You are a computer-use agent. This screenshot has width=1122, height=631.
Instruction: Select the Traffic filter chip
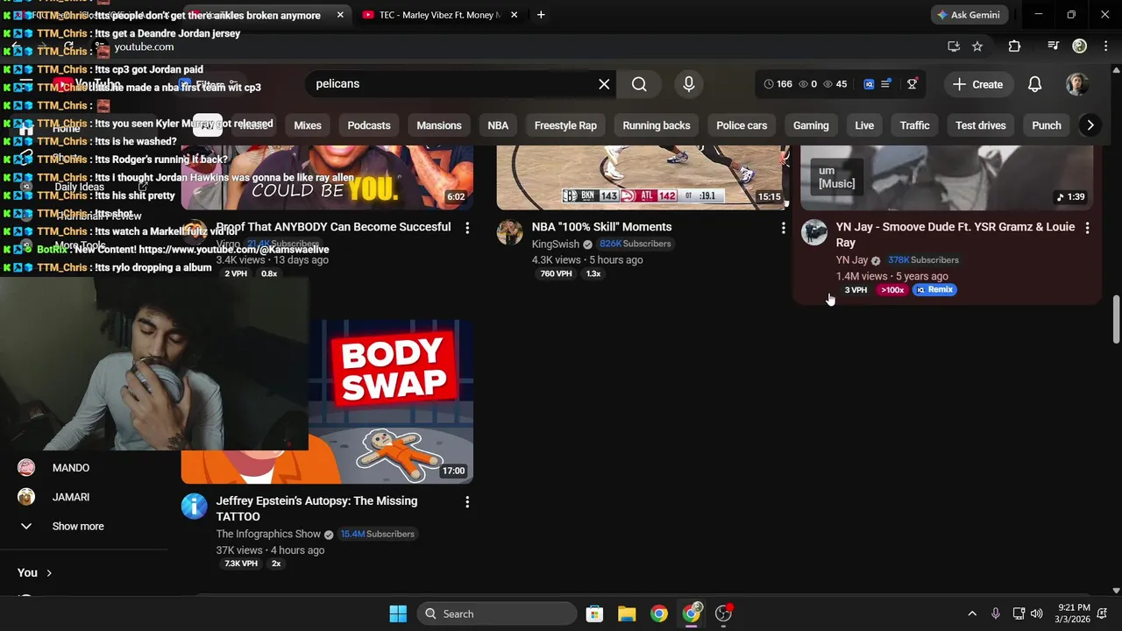(914, 125)
